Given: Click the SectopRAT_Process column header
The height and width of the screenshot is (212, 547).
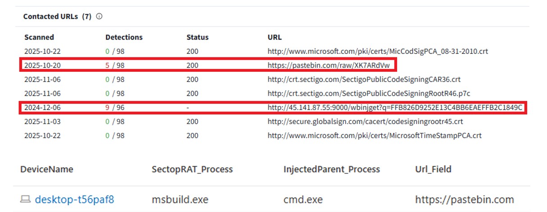Looking at the screenshot, I should tap(192, 169).
